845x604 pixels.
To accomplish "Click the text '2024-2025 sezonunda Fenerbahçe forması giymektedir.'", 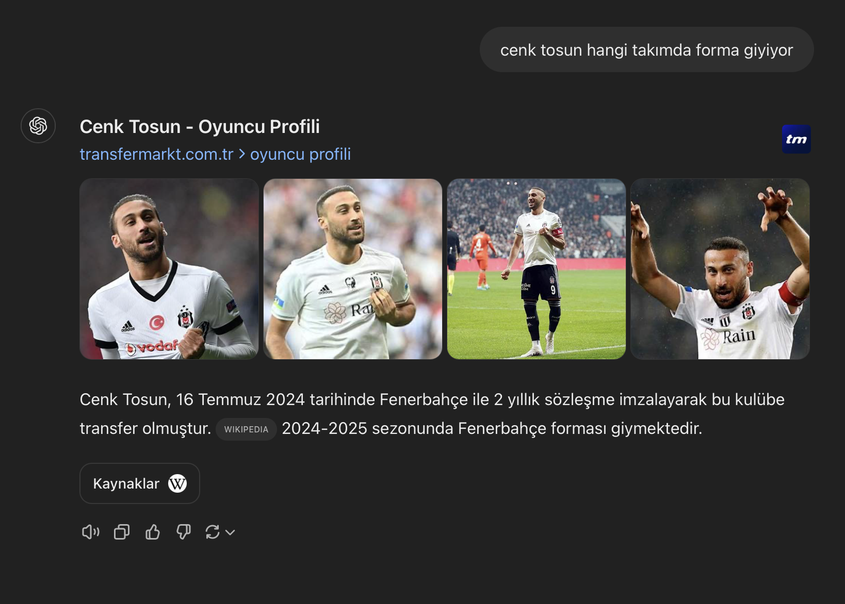I will pos(492,428).
